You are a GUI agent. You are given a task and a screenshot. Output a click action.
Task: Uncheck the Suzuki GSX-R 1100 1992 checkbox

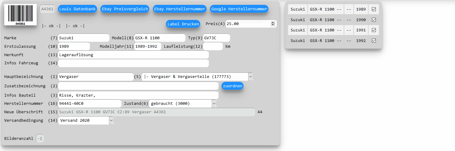(374, 40)
